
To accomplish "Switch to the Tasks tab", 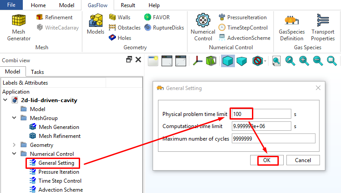I will point(37,72).
